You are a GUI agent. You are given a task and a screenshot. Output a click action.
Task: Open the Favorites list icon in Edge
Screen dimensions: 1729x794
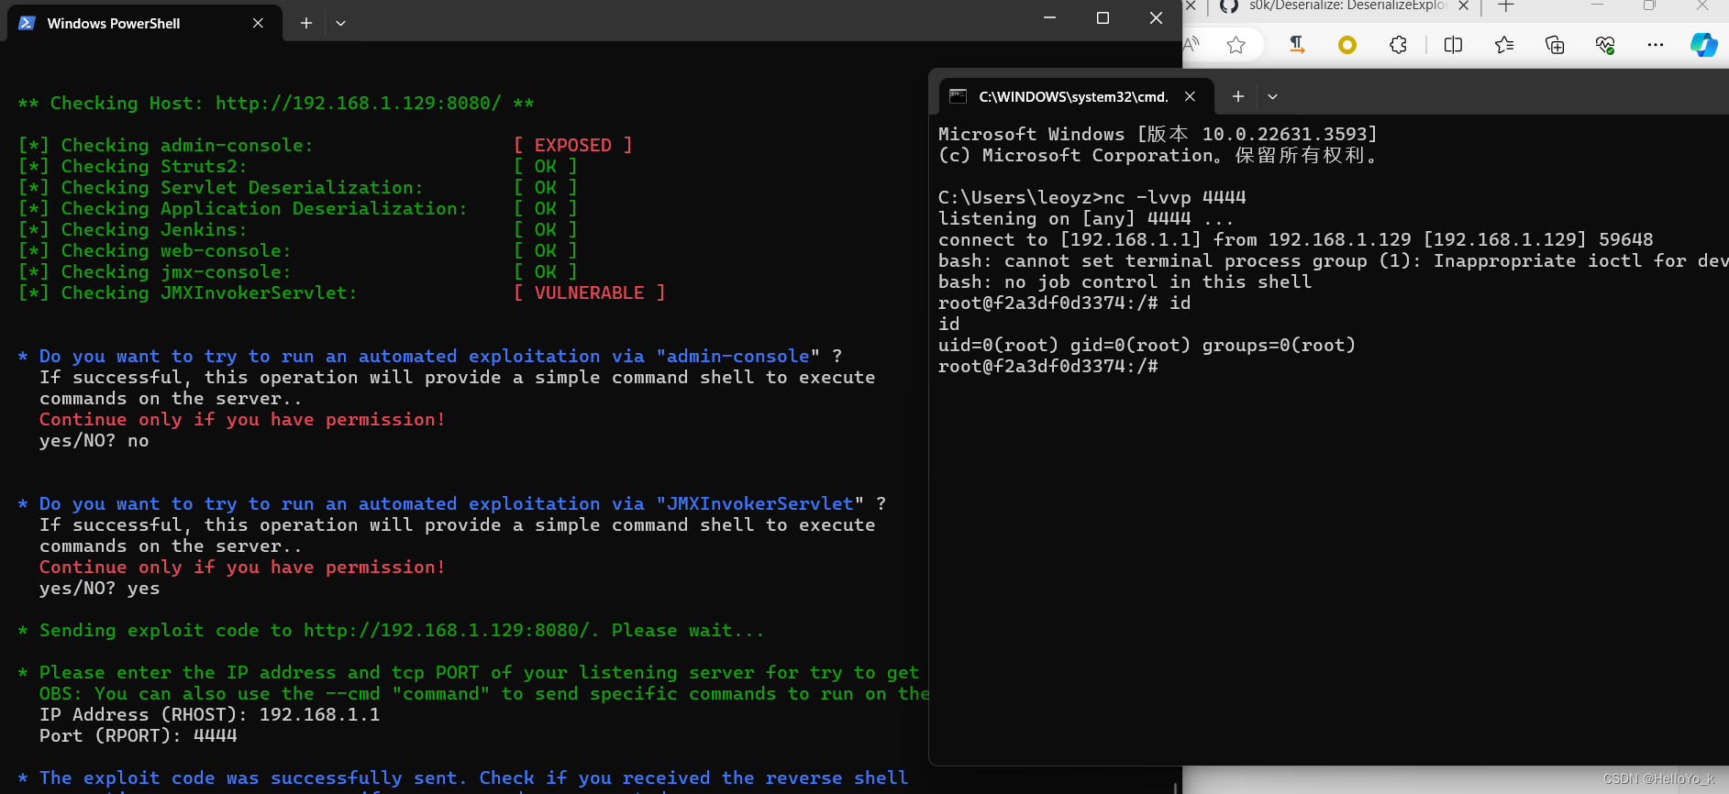pyautogui.click(x=1504, y=45)
